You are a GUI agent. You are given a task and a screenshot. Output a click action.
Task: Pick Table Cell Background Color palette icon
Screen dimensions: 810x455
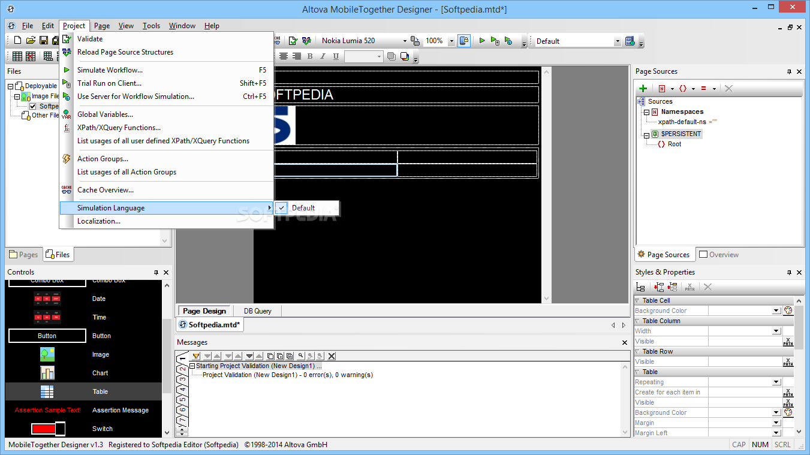(x=788, y=311)
